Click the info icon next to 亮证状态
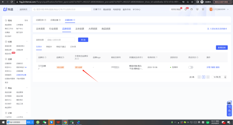 click(x=197, y=57)
